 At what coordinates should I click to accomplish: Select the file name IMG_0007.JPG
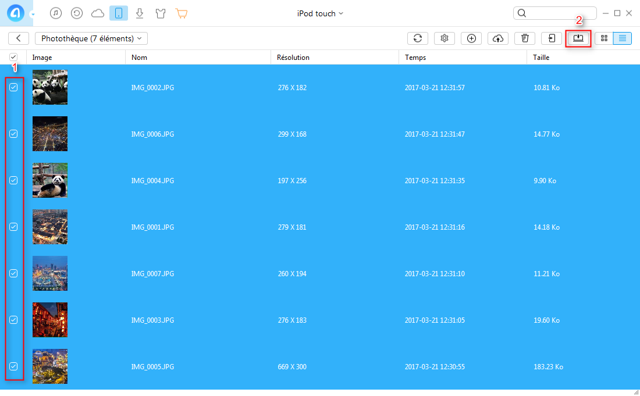152,274
